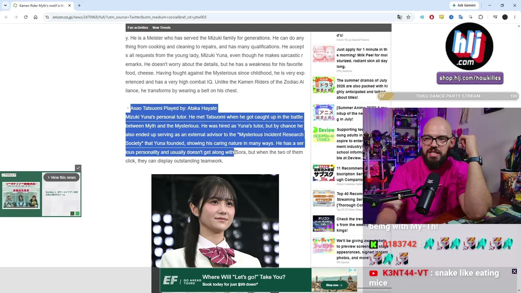Click the View this news button
This screenshot has height=293, width=521.
point(61,177)
